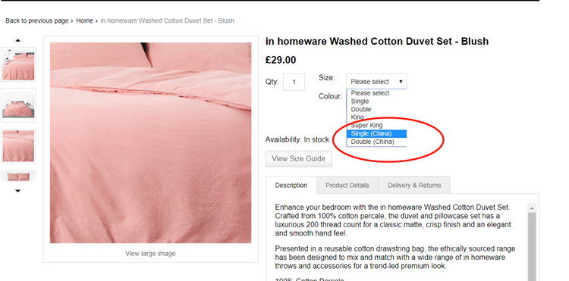Click the View Size Guide button
This screenshot has height=281, width=569.
(298, 158)
